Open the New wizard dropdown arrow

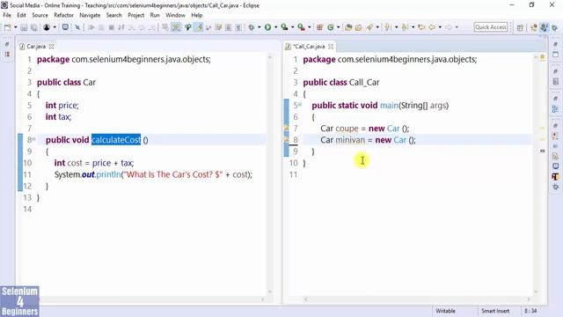pos(16,27)
